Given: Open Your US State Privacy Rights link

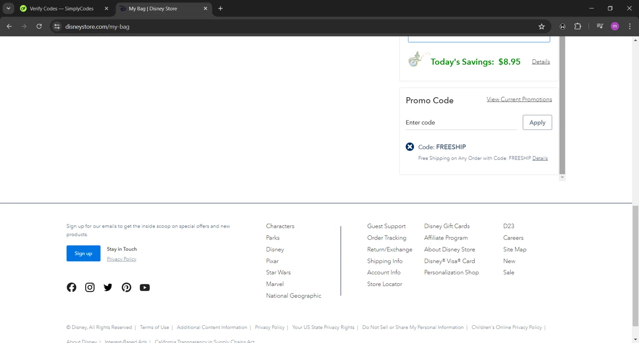Looking at the screenshot, I should pos(323,327).
